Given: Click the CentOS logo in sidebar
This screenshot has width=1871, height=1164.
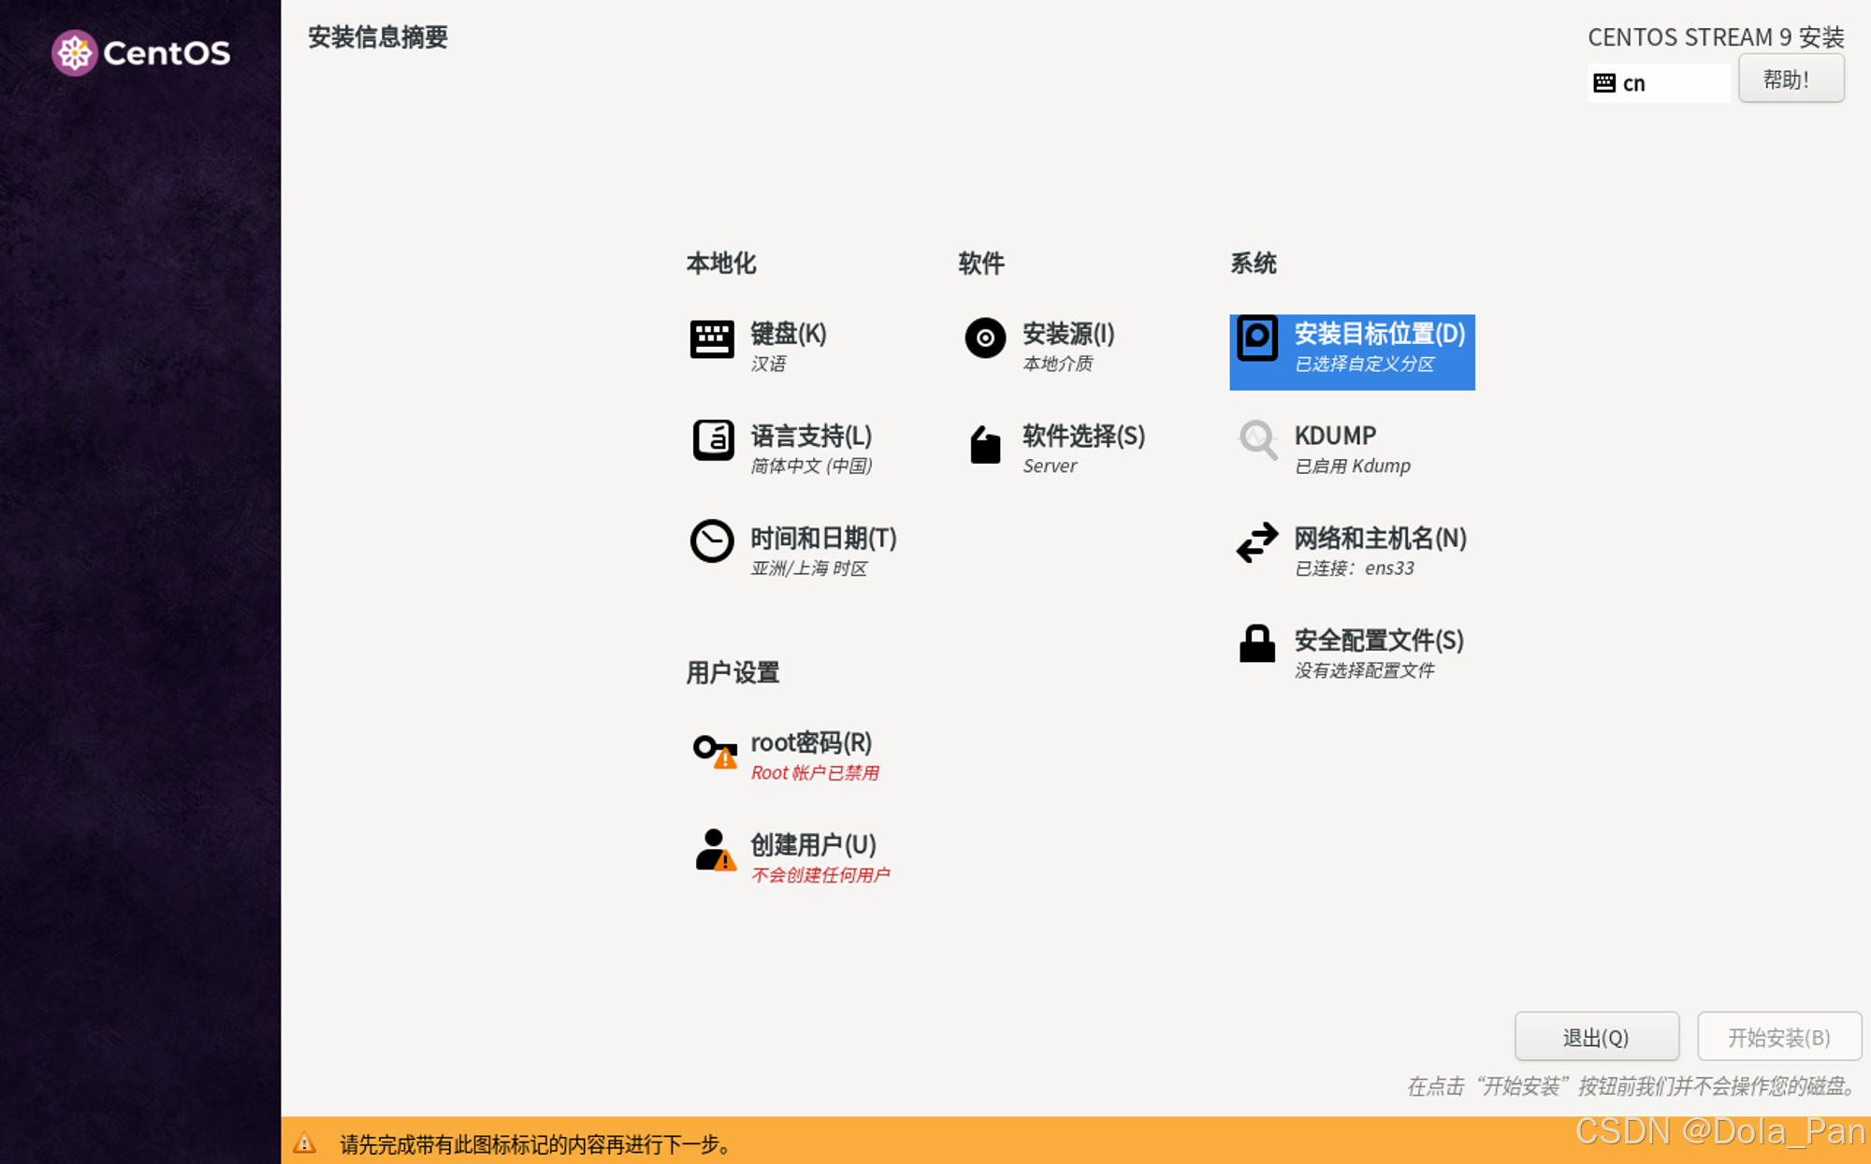Looking at the screenshot, I should tap(141, 53).
